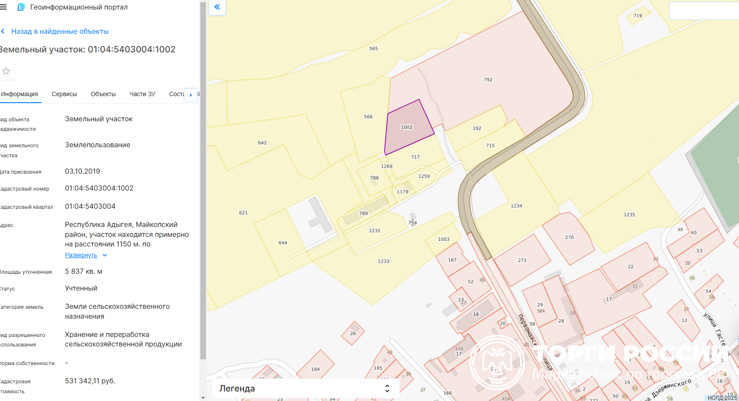739x401 pixels.
Task: Select the Объекты tab
Action: tap(103, 94)
